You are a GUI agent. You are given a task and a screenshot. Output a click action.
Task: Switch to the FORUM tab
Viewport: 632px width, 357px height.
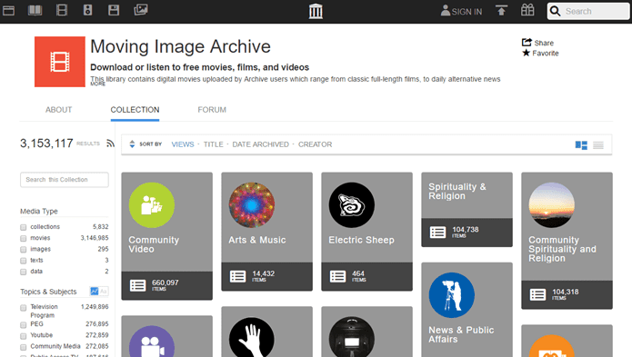[212, 110]
